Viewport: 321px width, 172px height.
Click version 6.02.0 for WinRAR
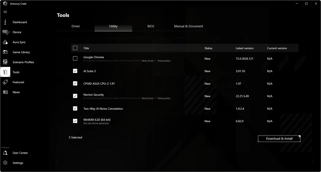239,121
